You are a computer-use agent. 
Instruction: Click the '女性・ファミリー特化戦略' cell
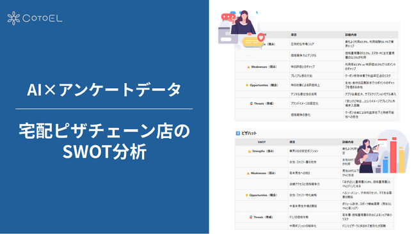pyautogui.click(x=303, y=195)
